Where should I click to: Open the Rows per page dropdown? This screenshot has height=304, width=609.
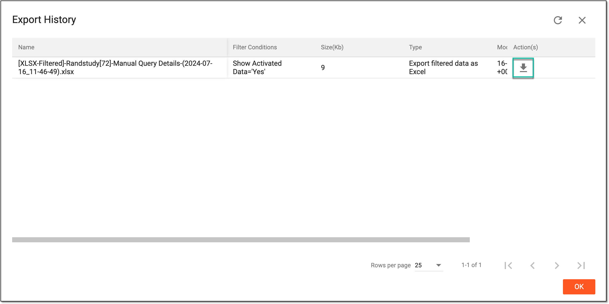pos(429,265)
